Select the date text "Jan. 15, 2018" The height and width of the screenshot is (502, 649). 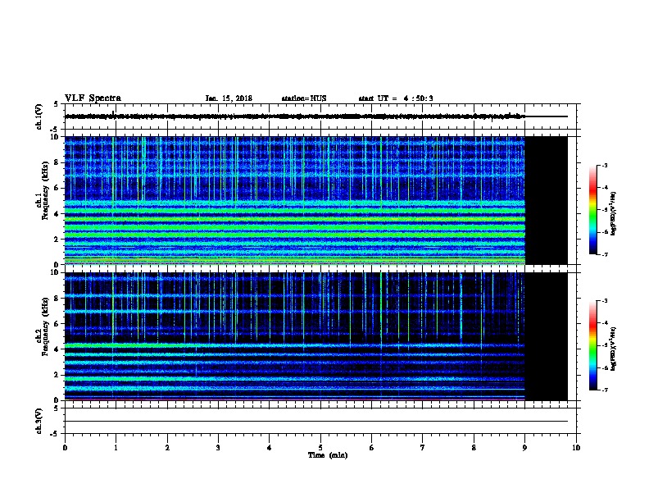click(229, 98)
